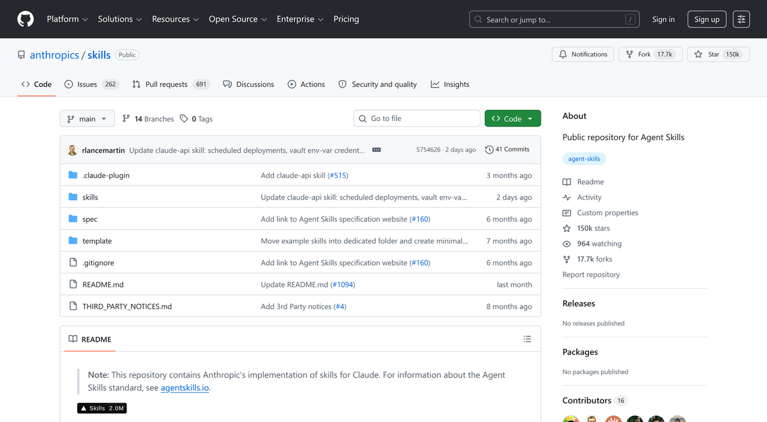Open pull request #4 link
Screen dimensions: 767x422
click(340, 306)
